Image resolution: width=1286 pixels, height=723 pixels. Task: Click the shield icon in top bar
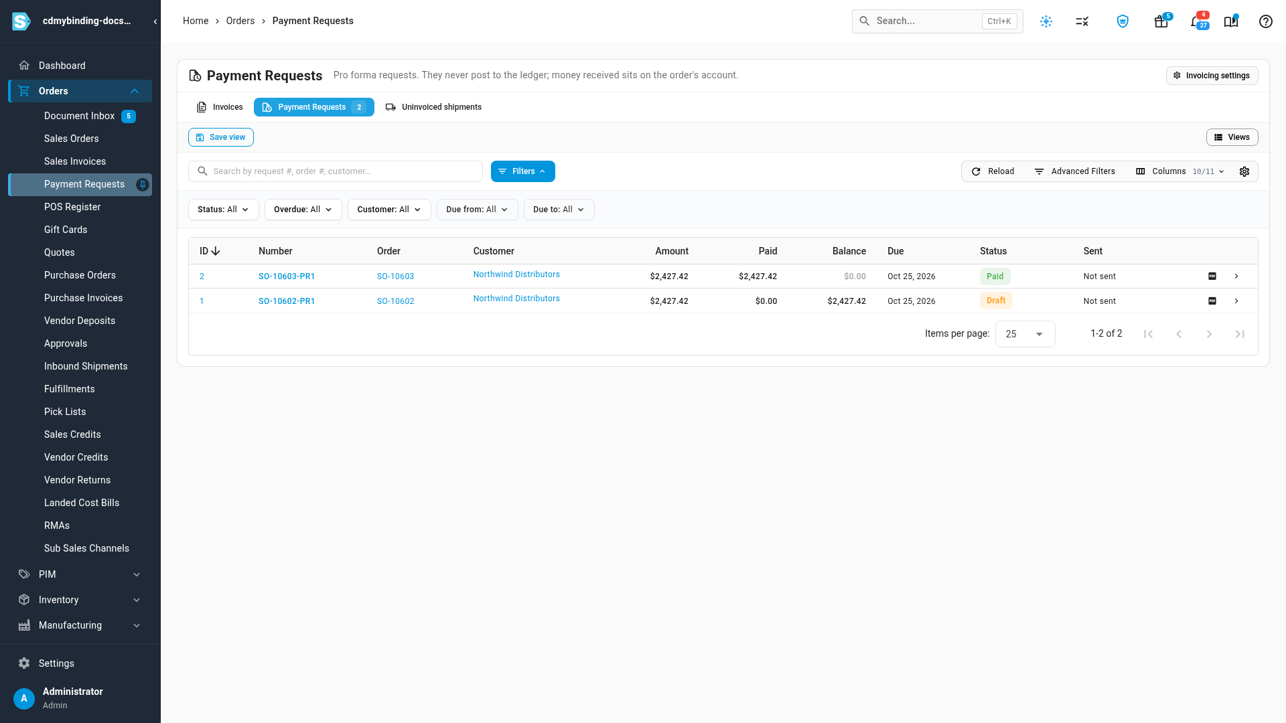[1123, 21]
